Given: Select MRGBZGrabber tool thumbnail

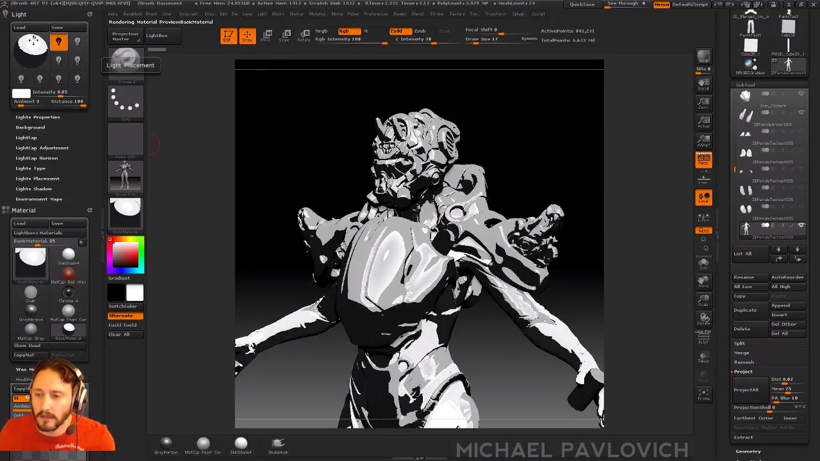Looking at the screenshot, I should (x=751, y=65).
